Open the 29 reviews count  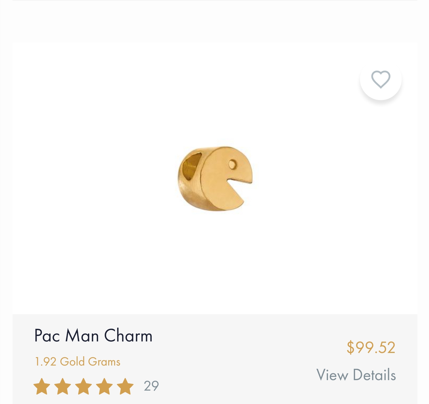pos(151,386)
